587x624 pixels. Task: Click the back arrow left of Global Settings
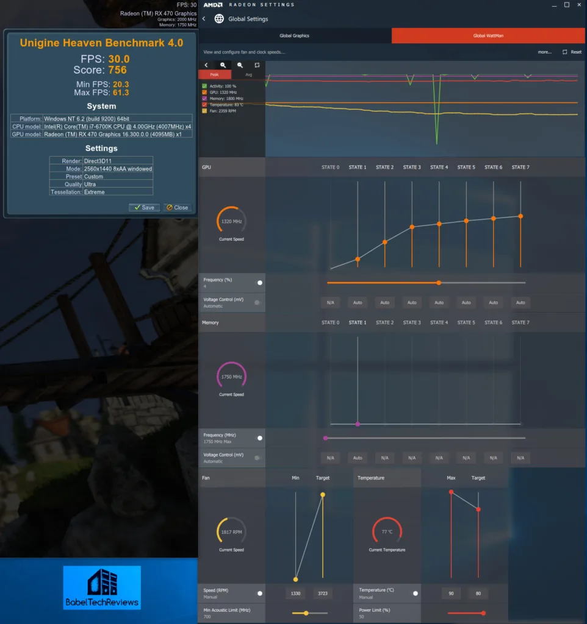(204, 18)
